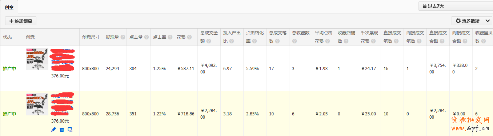
Task: Click the 更多数据 gear button
Action: 467,21
